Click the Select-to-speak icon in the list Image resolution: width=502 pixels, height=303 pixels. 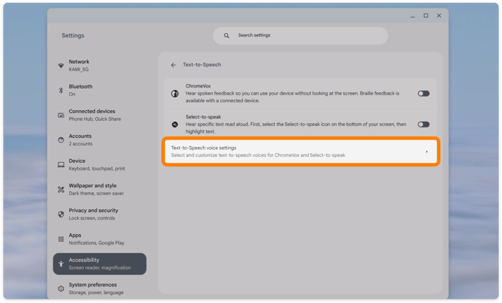[x=175, y=124]
